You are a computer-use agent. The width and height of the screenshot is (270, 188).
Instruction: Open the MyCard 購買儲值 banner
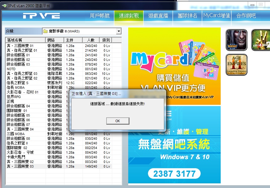(174, 66)
